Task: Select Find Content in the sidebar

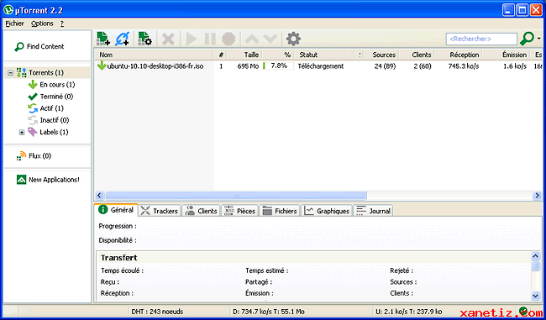Action: (39, 47)
